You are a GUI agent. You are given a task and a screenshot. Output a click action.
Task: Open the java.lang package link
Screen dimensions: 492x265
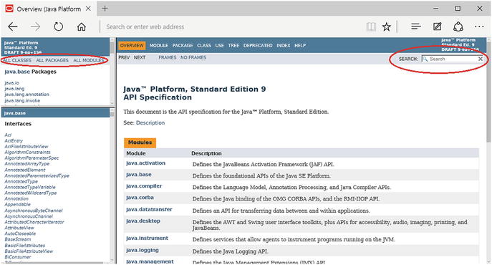click(x=14, y=89)
